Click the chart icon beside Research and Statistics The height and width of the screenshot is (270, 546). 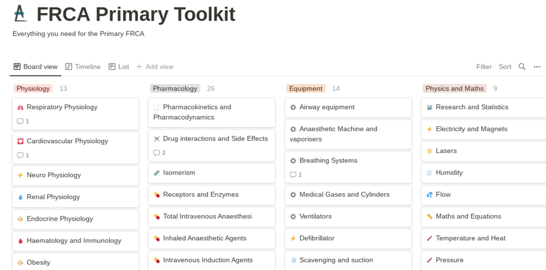click(429, 107)
